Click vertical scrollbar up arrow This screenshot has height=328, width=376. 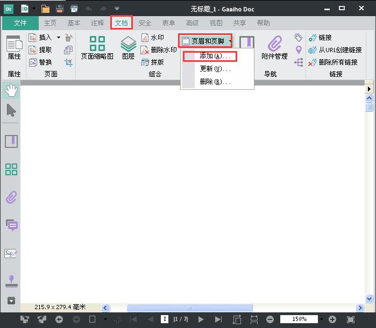click(x=370, y=98)
